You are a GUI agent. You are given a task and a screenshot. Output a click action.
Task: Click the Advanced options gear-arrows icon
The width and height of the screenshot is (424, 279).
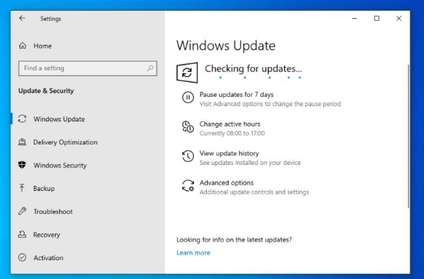188,186
